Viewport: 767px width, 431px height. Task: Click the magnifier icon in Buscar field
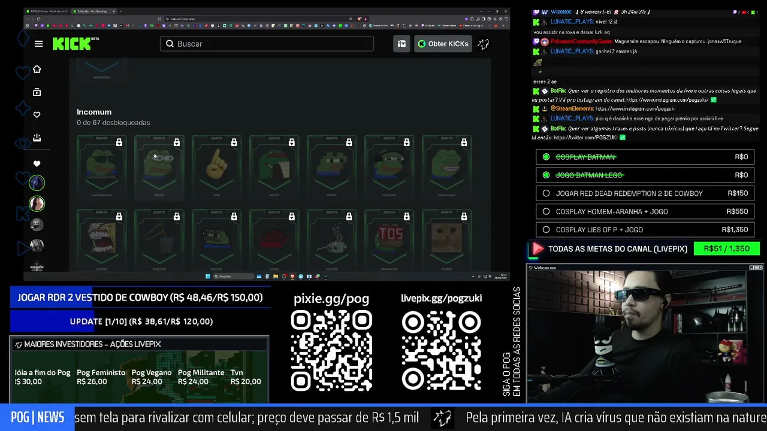coord(170,44)
